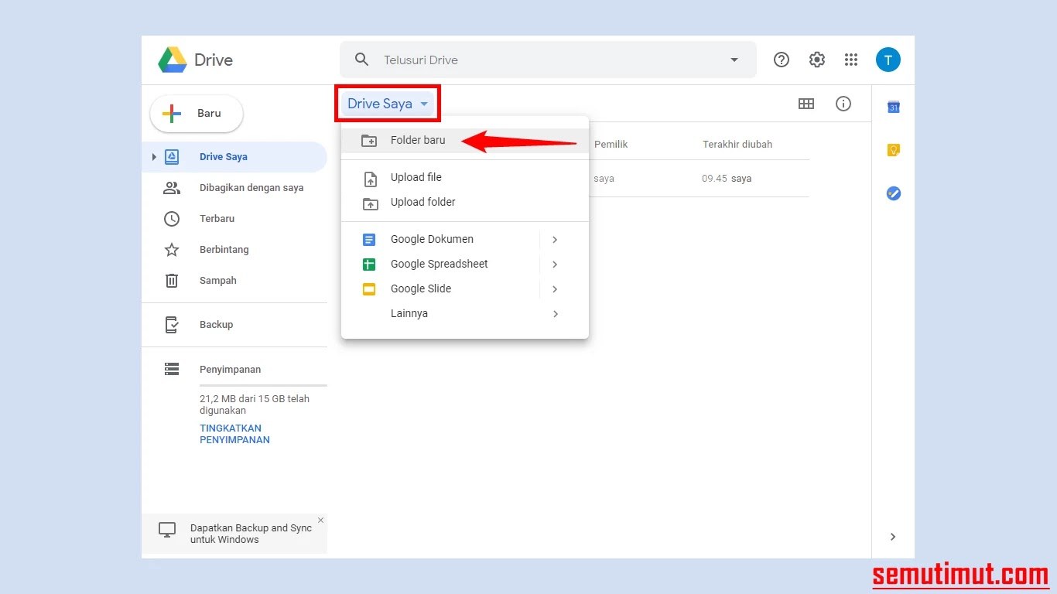Open Google Tasks side panel icon
Image resolution: width=1057 pixels, height=594 pixels.
point(893,193)
